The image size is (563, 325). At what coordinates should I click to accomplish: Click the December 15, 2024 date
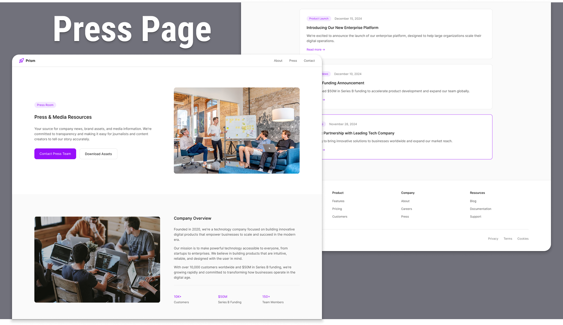(x=348, y=18)
